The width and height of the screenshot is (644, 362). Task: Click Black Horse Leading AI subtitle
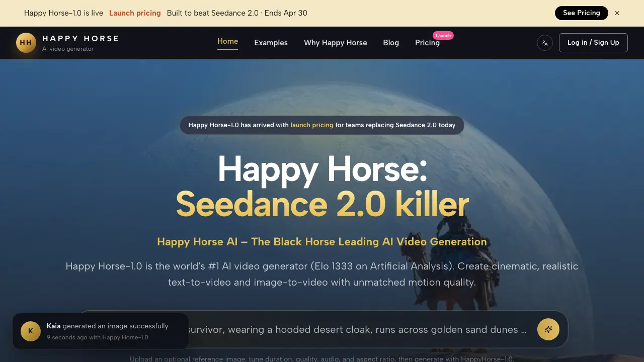pos(322,242)
